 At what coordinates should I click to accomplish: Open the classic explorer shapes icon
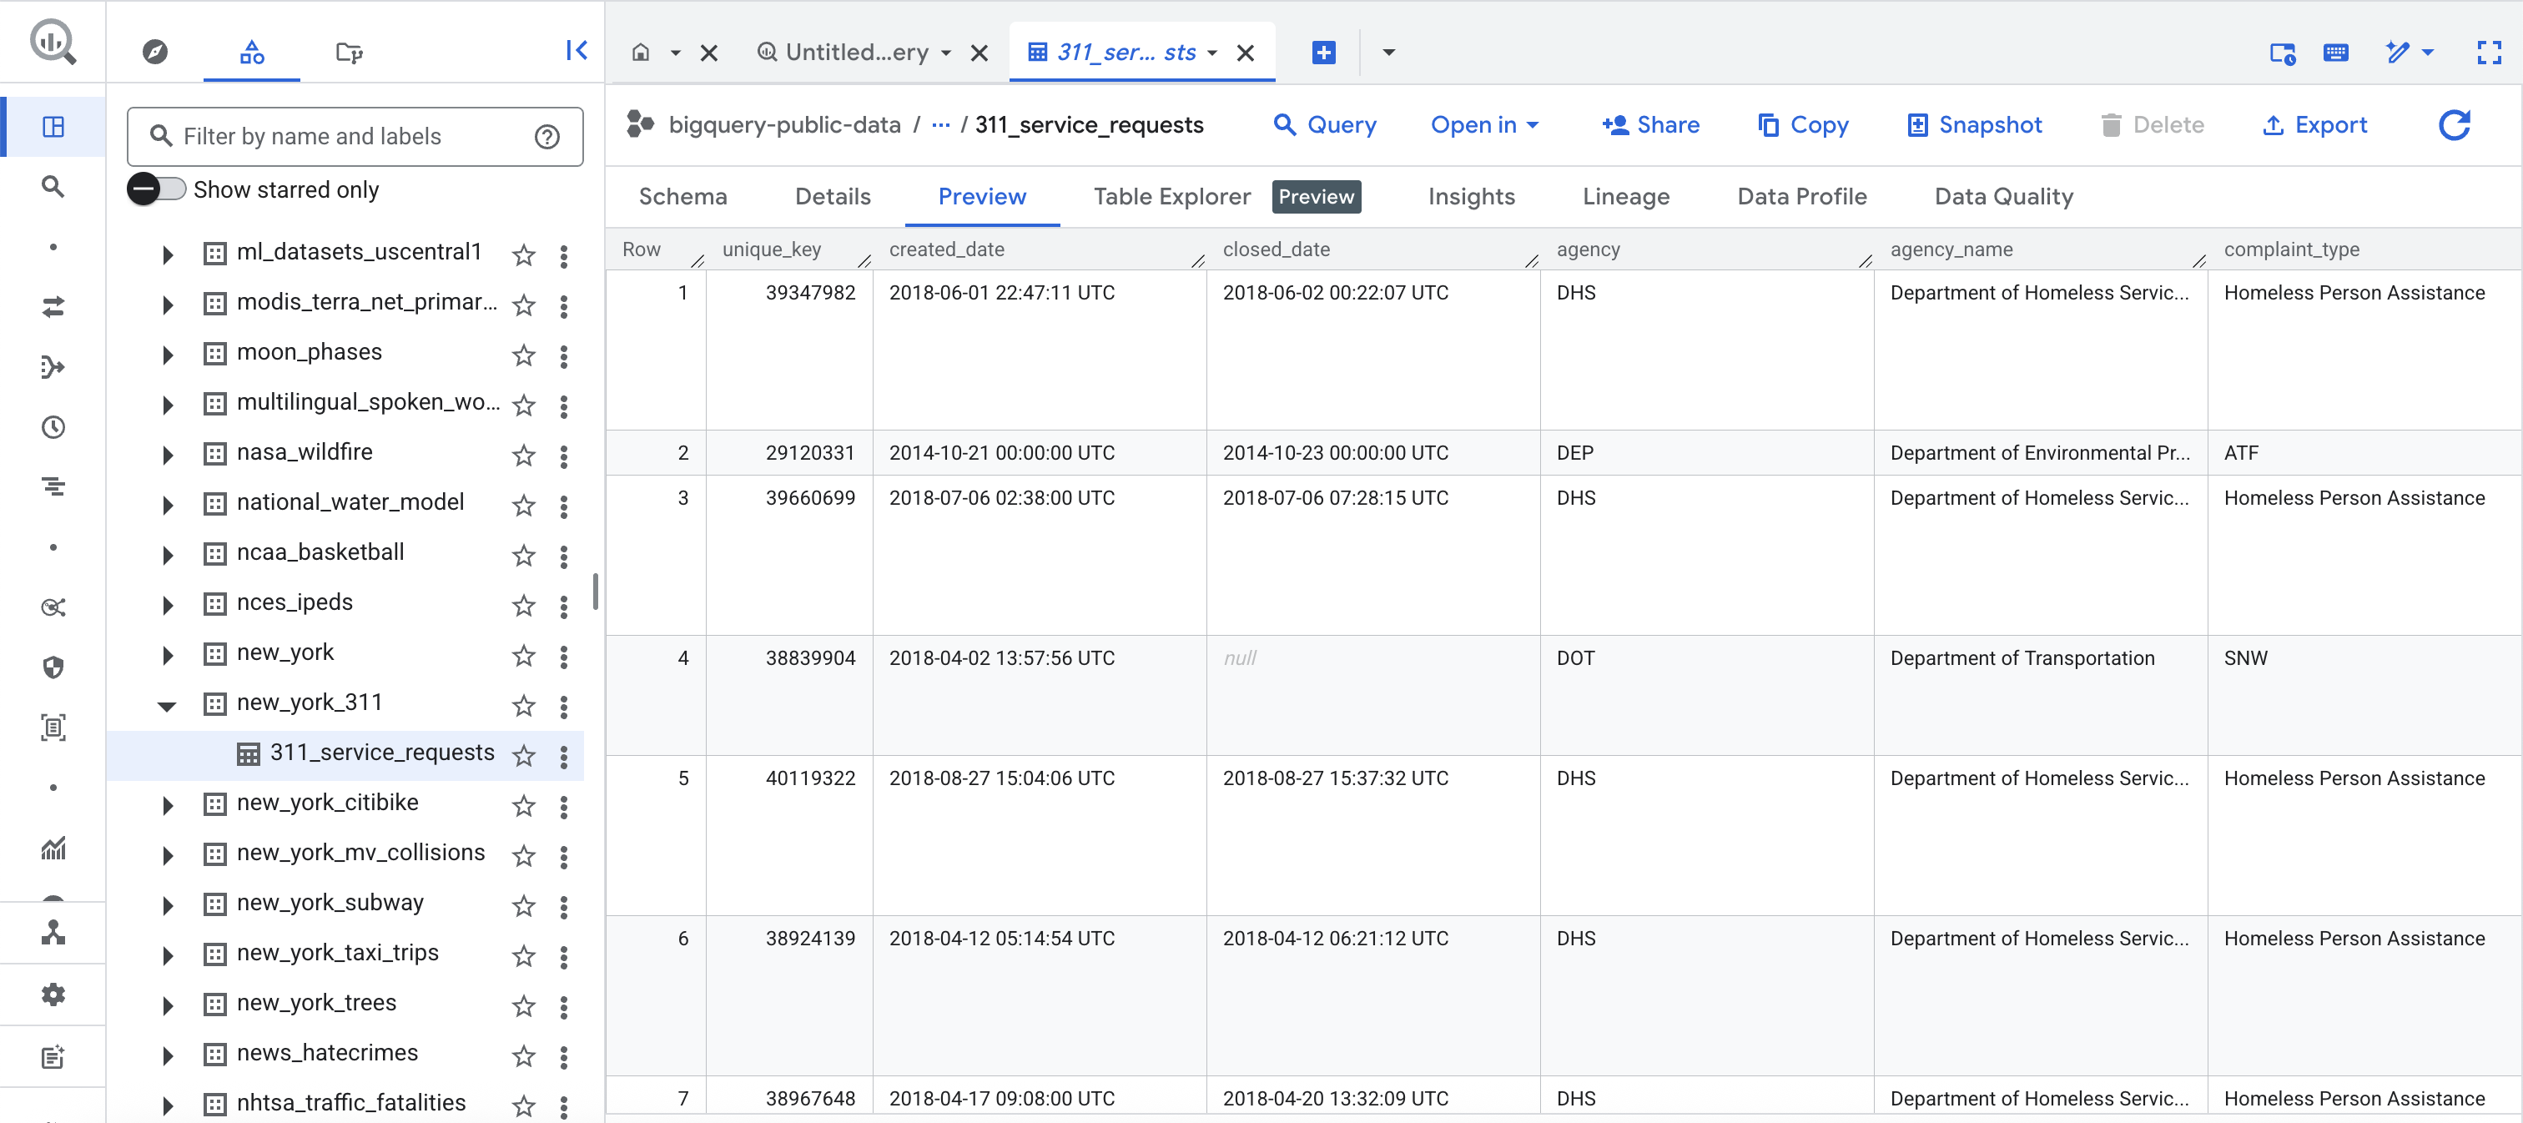252,52
